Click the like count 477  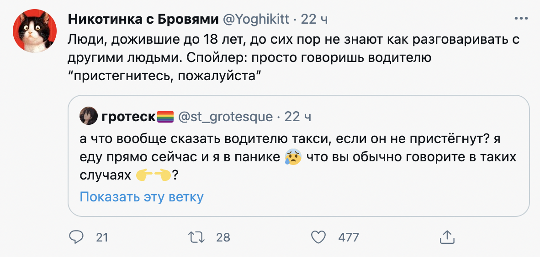tap(348, 237)
